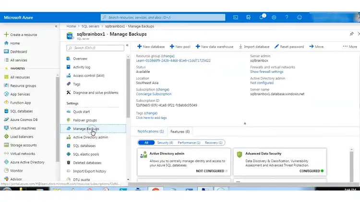
Task: Select the All features filter
Action: coord(146,143)
